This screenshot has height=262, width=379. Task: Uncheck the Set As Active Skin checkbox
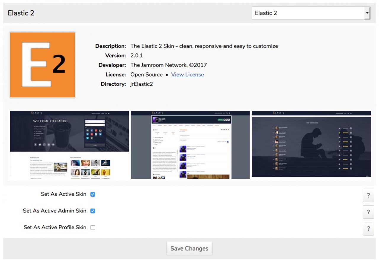point(93,194)
